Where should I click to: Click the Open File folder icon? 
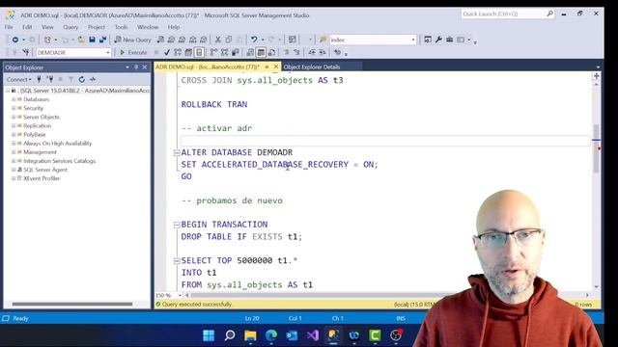pyautogui.click(x=81, y=40)
